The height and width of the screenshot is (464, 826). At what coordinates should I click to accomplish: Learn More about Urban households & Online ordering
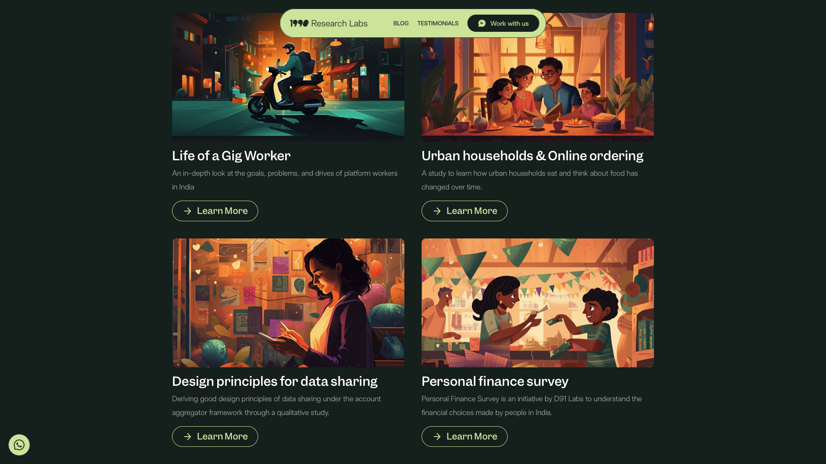(465, 211)
